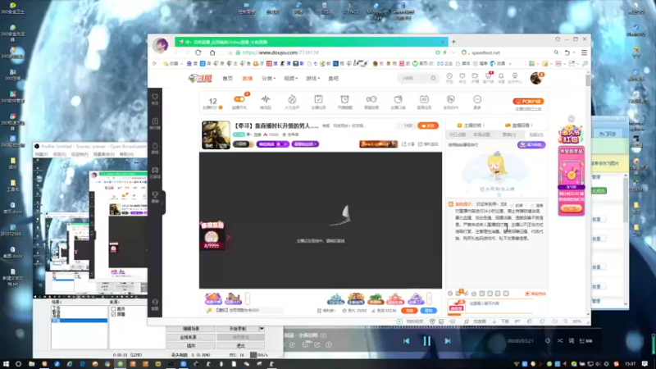Image resolution: width=656 pixels, height=369 pixels.
Task: Click 编辑场景 button in OBS window
Action: click(191, 329)
